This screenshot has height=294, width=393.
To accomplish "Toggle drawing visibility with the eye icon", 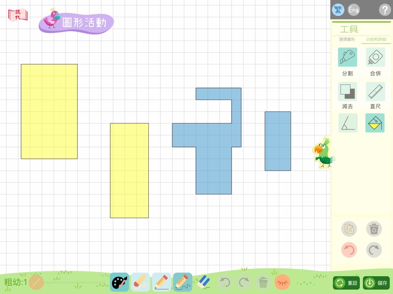I will 282,282.
